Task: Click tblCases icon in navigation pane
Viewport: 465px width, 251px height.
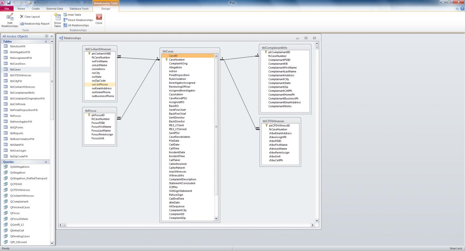Action: click(5, 69)
